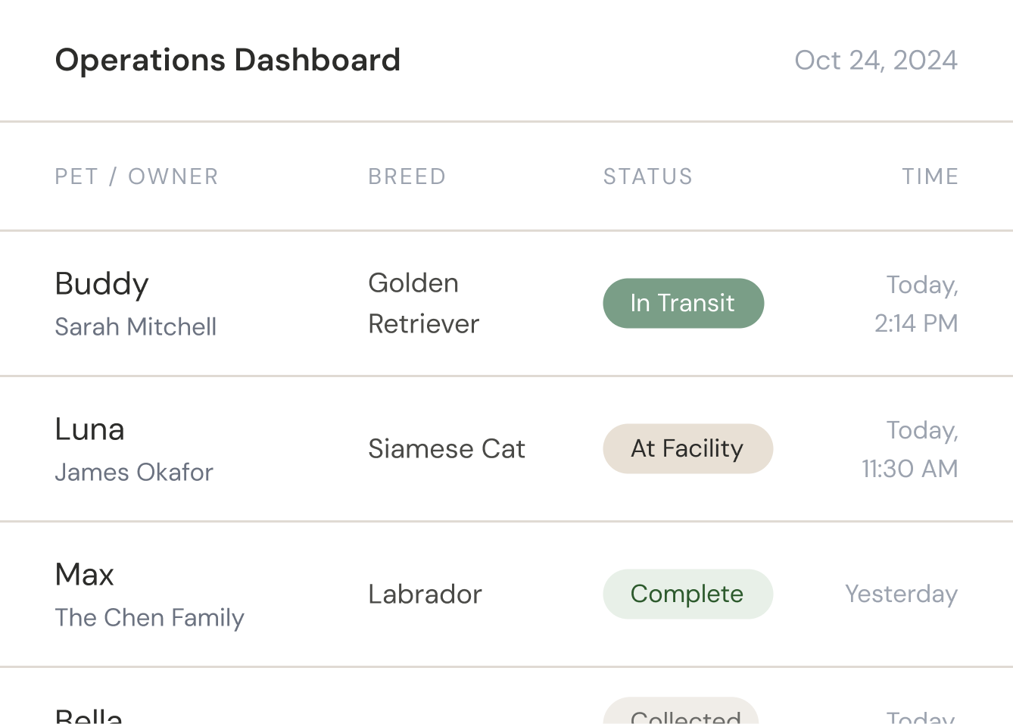Screen dimensions: 1013x724
Task: Click Golden Retriever breed cell
Action: pyautogui.click(x=423, y=303)
